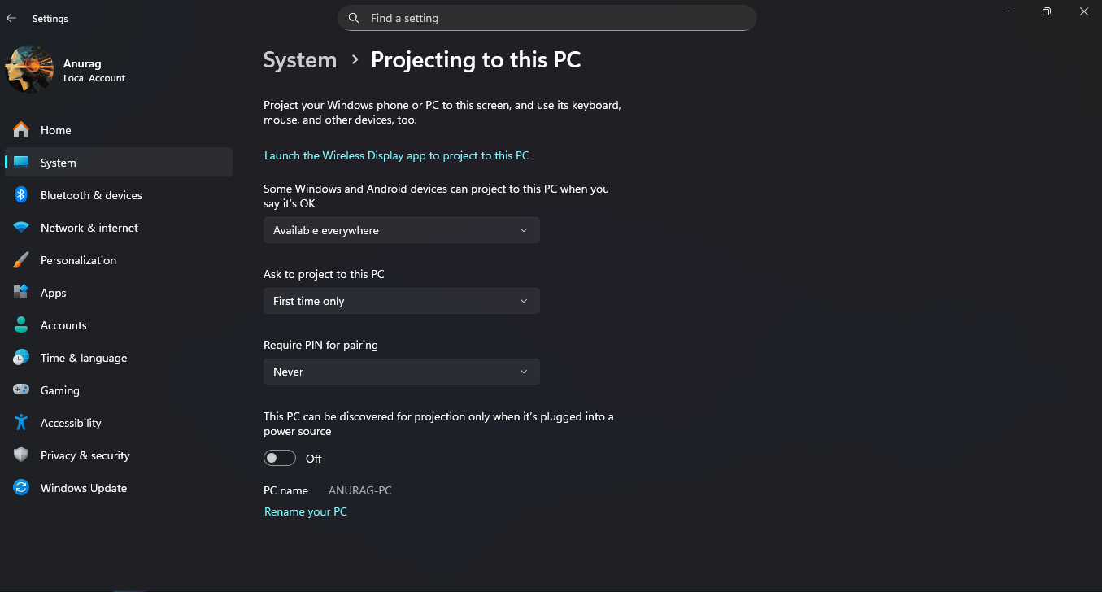This screenshot has height=592, width=1102.
Task: Open the Windows Update icon
Action: pos(21,488)
